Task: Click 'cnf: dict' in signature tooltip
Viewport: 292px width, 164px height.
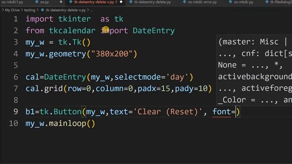Action: (x=262, y=54)
